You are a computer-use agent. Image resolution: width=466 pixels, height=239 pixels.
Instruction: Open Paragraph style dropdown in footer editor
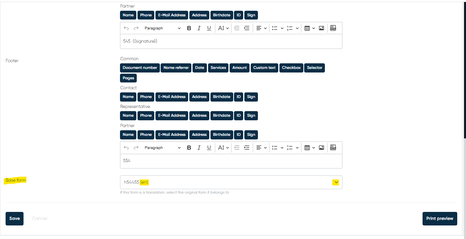pos(162,148)
